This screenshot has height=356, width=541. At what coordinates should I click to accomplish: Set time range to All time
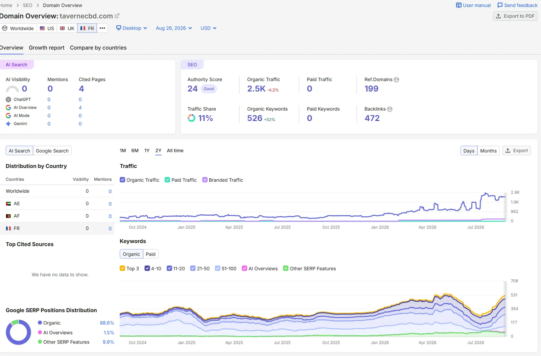click(x=175, y=150)
